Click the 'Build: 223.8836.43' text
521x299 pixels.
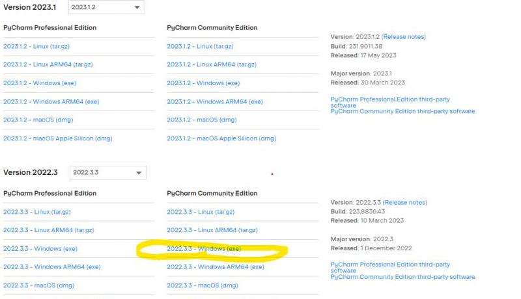click(358, 211)
